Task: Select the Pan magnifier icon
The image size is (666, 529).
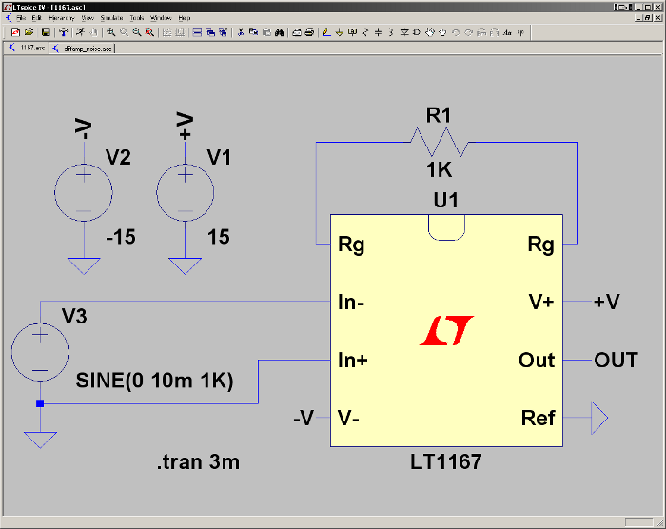Action: pos(124,32)
